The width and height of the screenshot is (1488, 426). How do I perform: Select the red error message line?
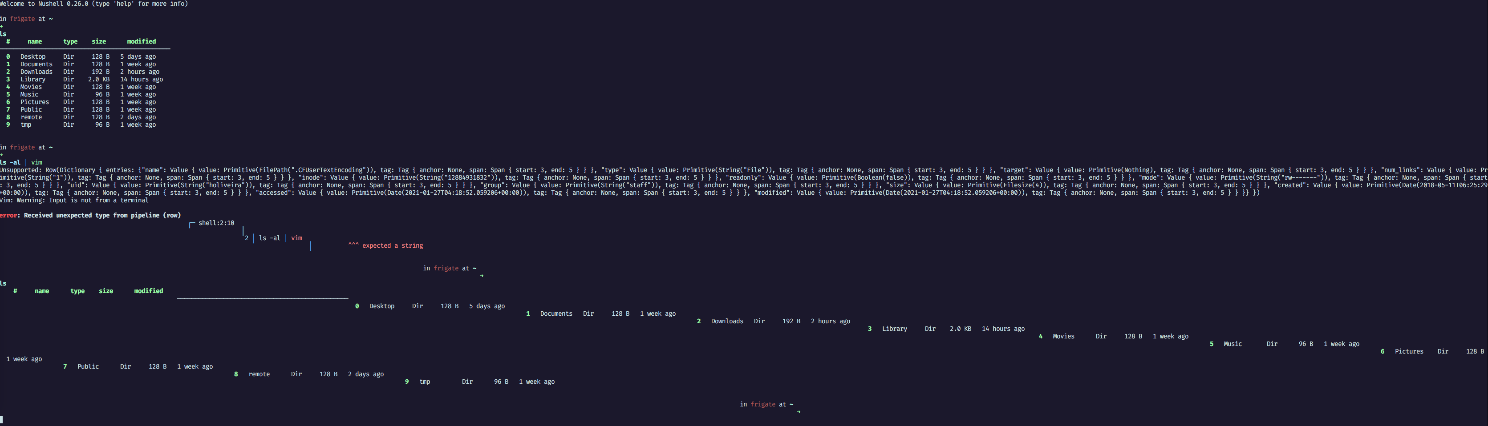tap(90, 215)
